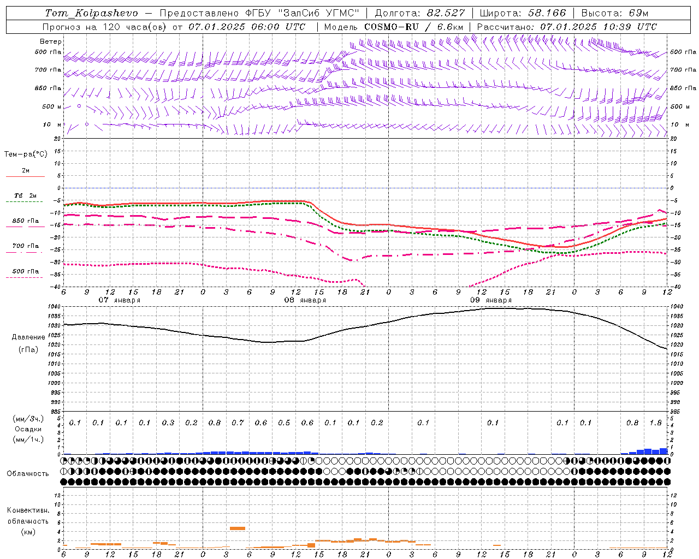
Task: Click the '500 гПа' temperature legend entry
Action: coord(26,271)
